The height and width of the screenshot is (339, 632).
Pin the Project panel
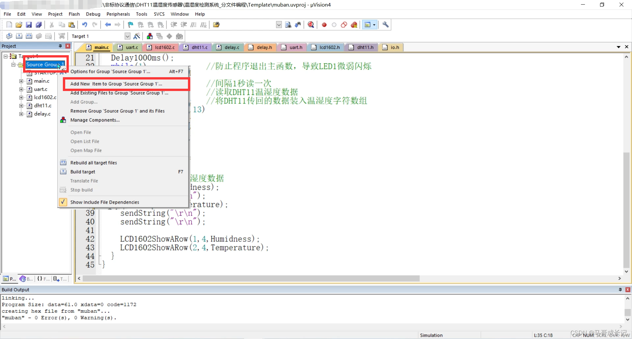tap(60, 46)
